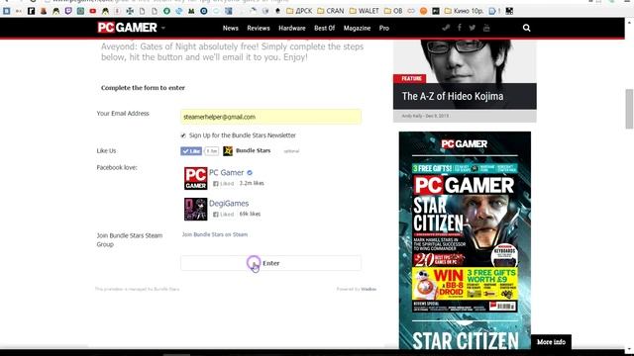
Task: Click the Bundle Stars star logo icon
Action: coord(228,151)
